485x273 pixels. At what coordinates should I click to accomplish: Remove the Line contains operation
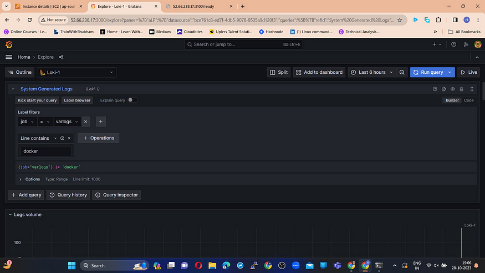coord(69,138)
